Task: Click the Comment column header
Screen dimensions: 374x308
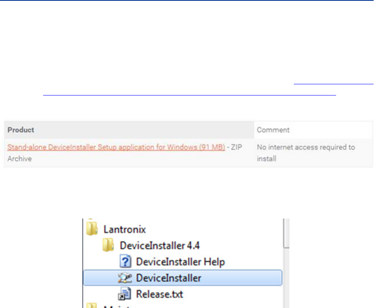Action: [x=313, y=130]
